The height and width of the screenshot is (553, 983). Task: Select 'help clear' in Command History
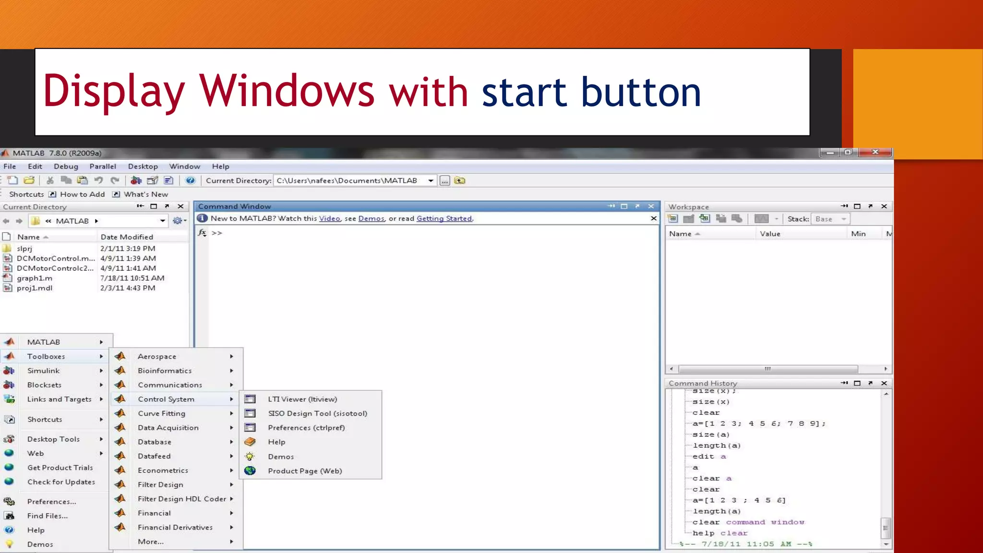tap(720, 533)
